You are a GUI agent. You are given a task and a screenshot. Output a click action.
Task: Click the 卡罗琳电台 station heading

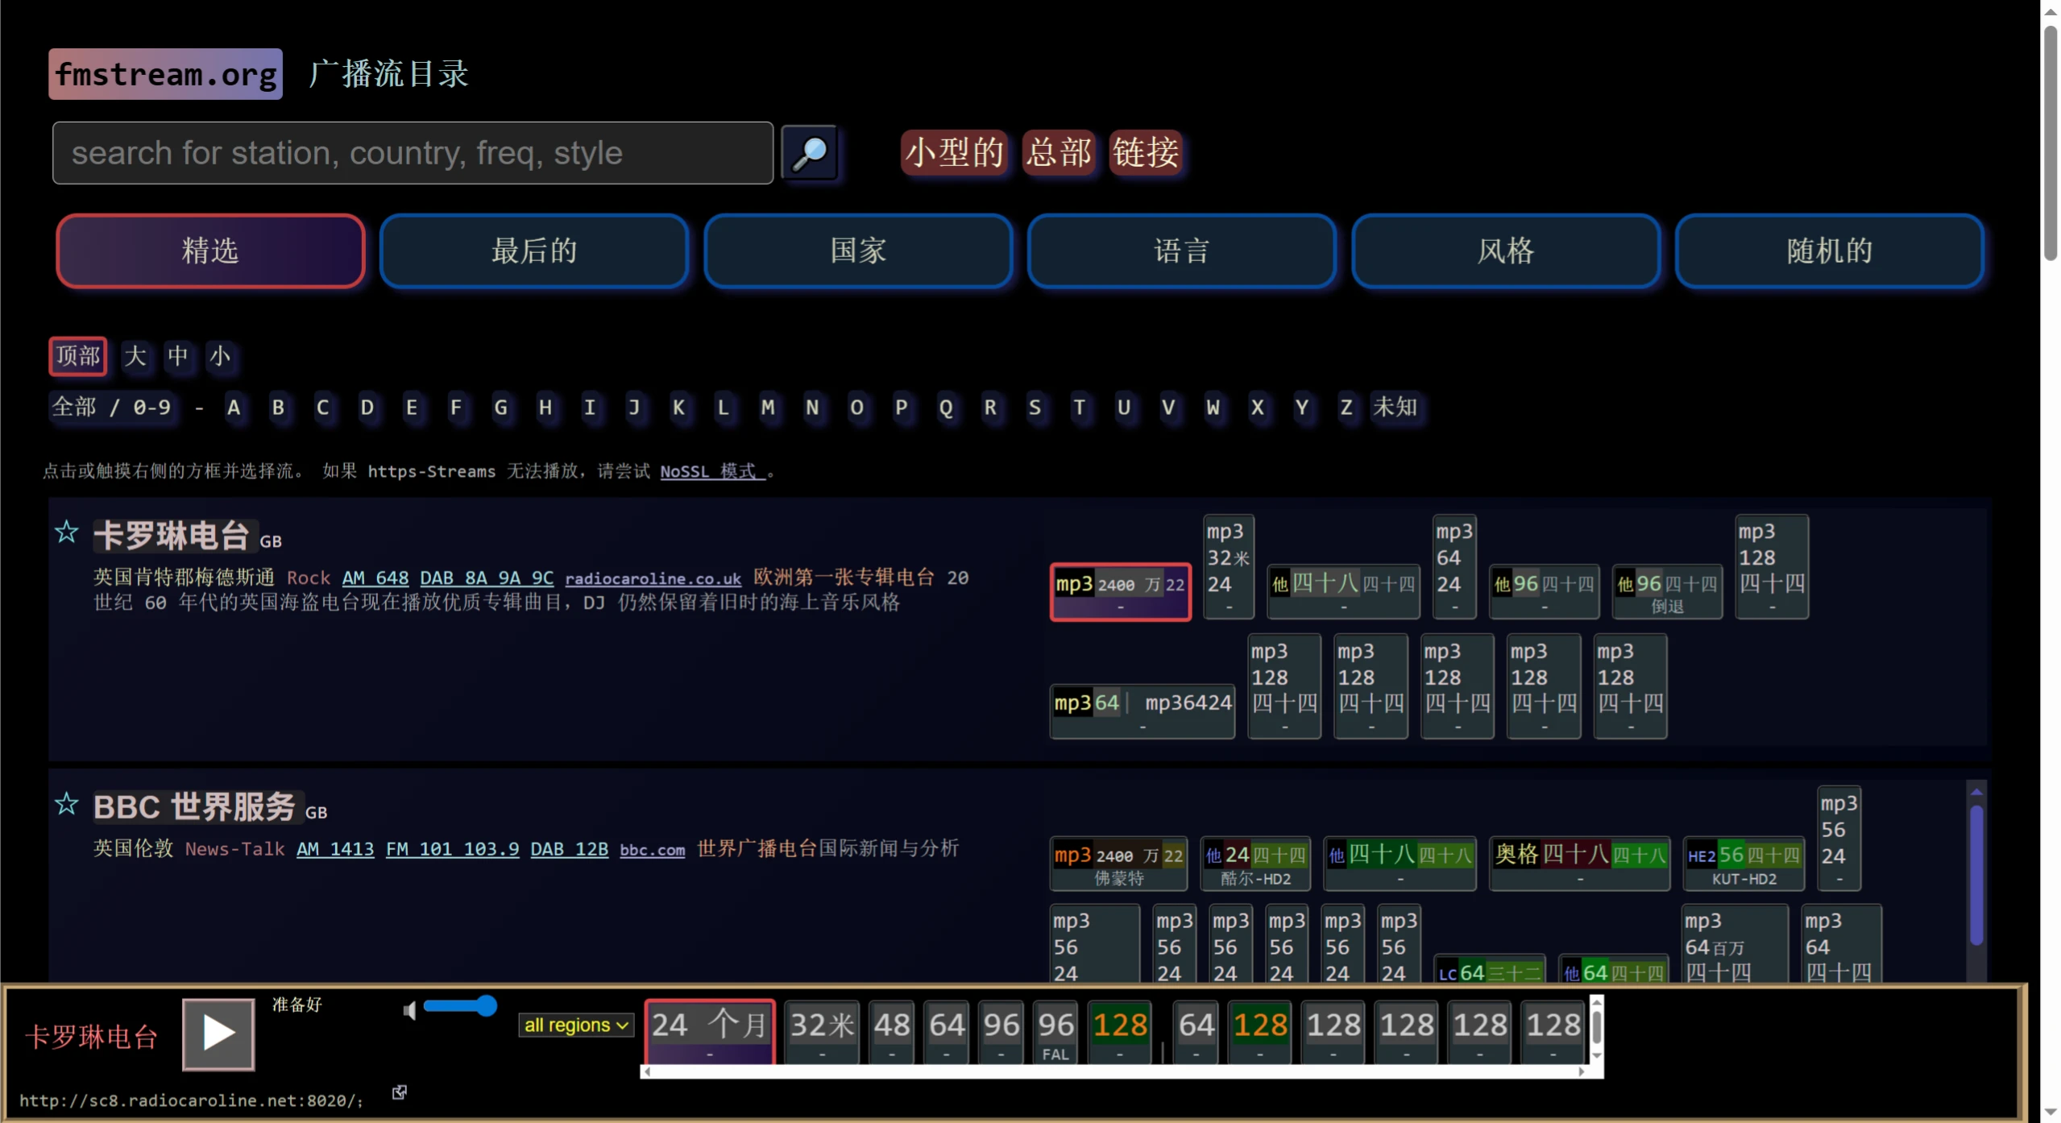[172, 536]
